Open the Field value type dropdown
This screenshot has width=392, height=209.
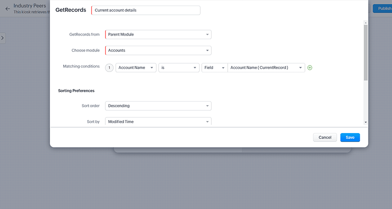pos(214,68)
